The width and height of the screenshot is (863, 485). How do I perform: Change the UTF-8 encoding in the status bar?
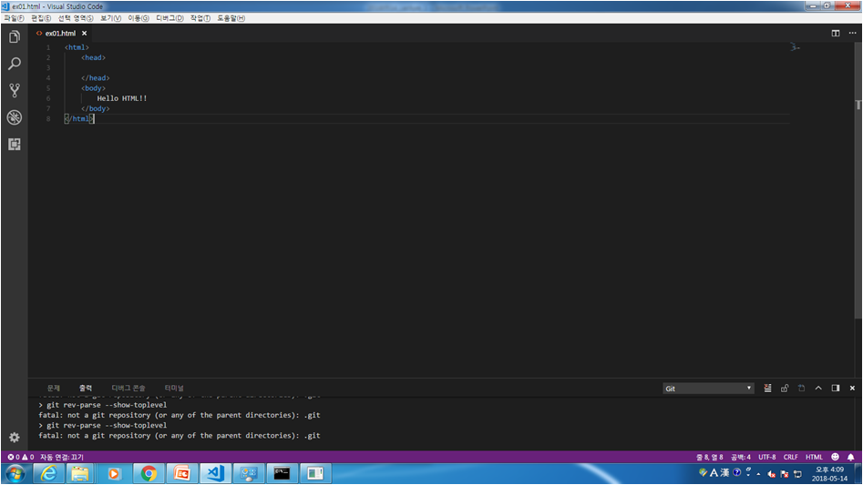click(x=766, y=457)
